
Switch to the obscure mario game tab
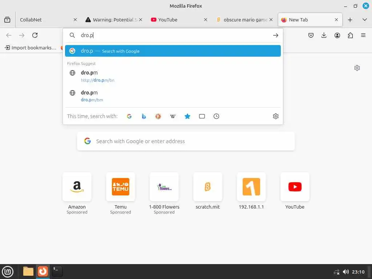coord(245,20)
